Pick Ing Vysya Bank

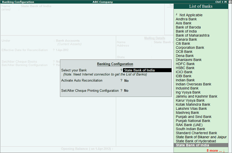click(x=188, y=93)
